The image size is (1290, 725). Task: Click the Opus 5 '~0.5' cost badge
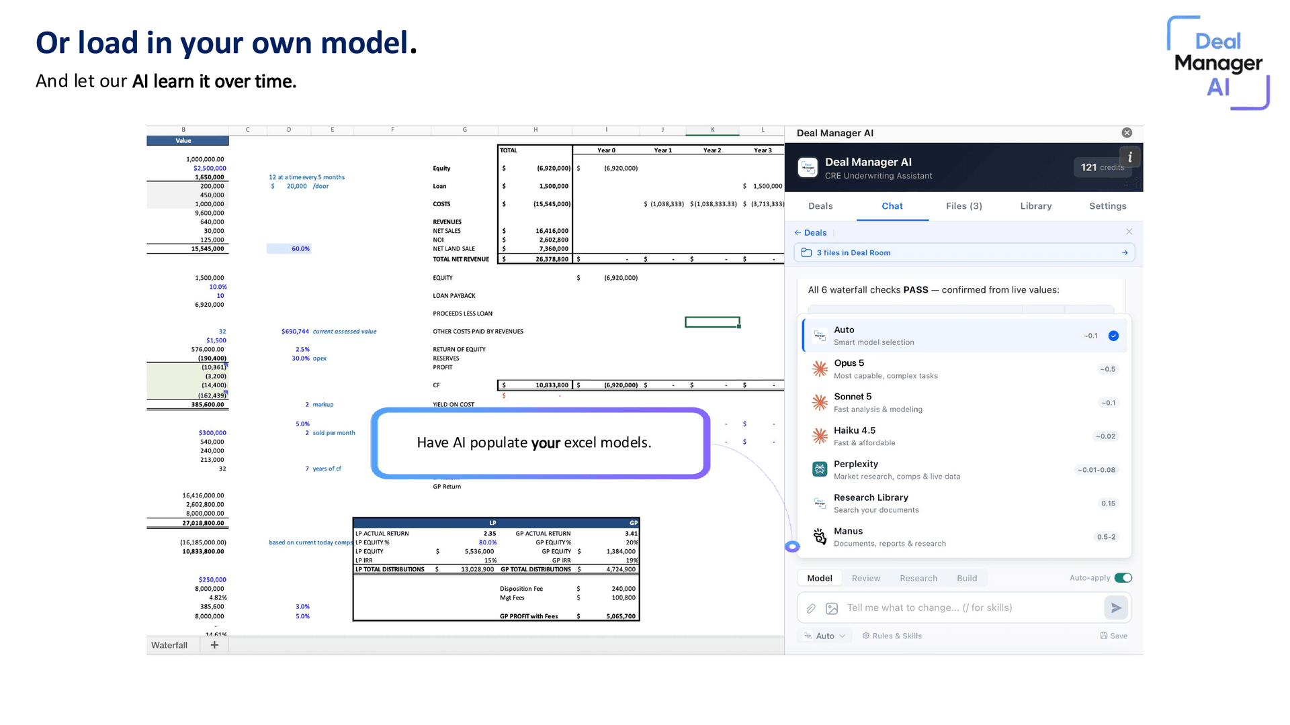[1107, 369]
